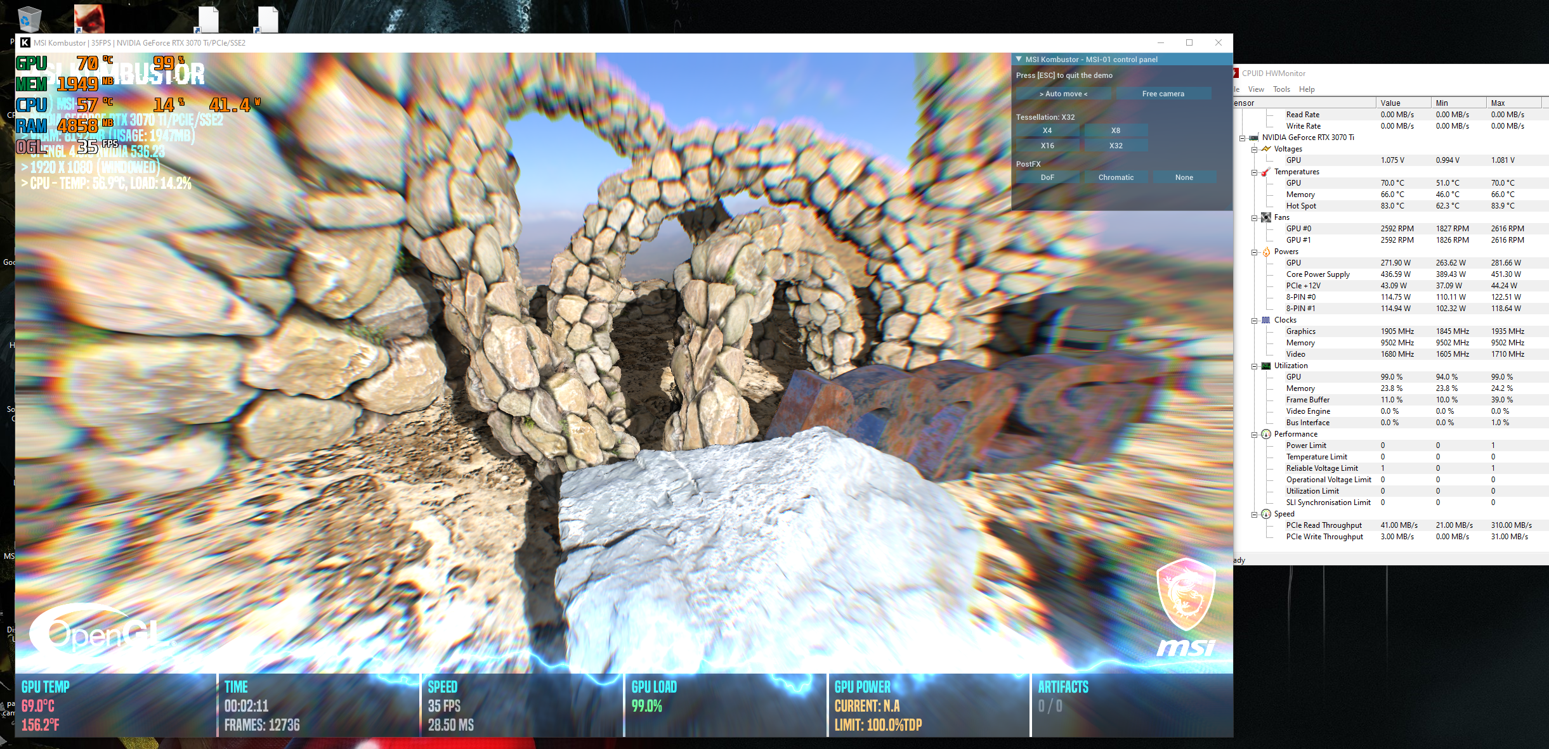The height and width of the screenshot is (749, 1549).
Task: Open the Recycle Bin desktop icon
Action: (x=28, y=19)
